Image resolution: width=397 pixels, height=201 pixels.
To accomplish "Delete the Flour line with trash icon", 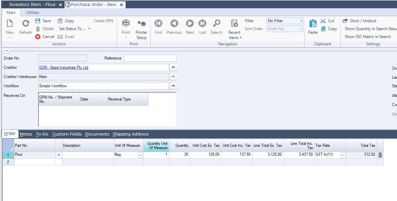I will click(x=380, y=155).
